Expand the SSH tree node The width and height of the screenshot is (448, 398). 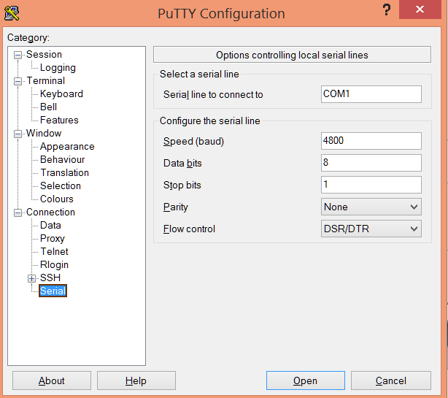[x=31, y=278]
